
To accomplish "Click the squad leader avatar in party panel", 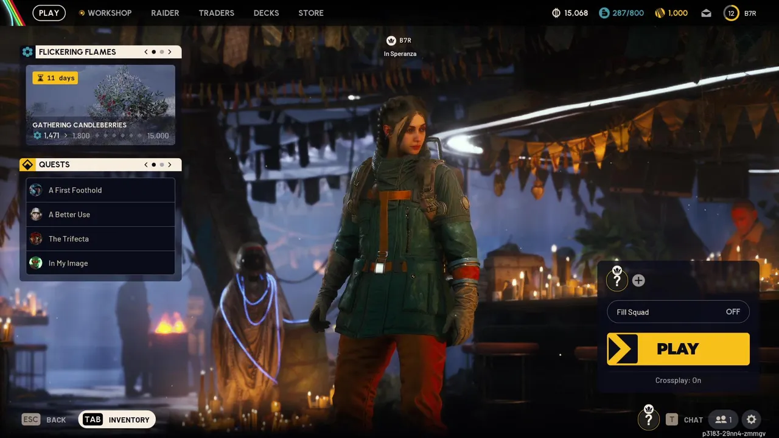I will (x=617, y=279).
